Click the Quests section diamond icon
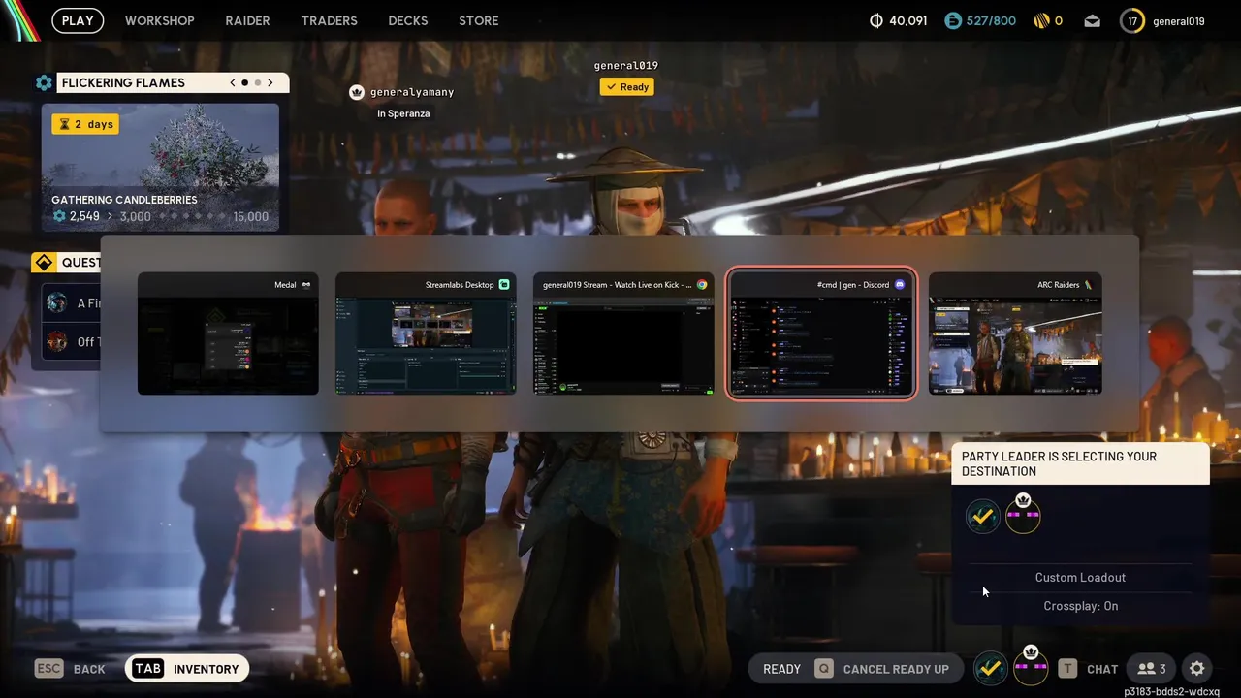The width and height of the screenshot is (1241, 698). (44, 263)
